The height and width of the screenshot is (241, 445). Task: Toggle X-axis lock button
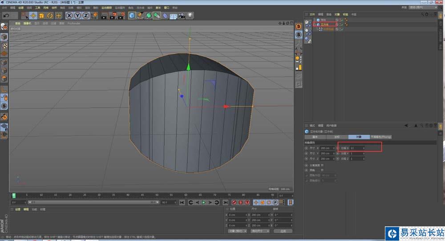coord(69,16)
